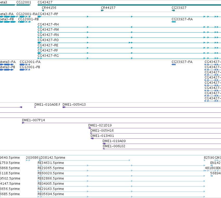Select the RE05694.5prime EST label
Screen dimensions: 221x198
click(51, 194)
